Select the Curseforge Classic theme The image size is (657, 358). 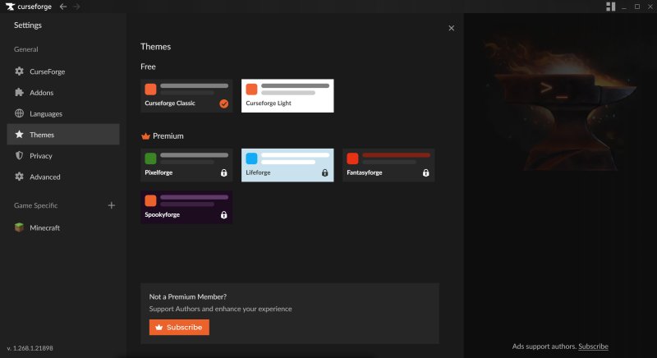[186, 95]
